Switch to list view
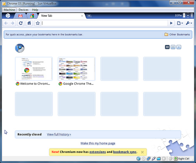Viewport: 196px width, 163px height. coord(173,47)
